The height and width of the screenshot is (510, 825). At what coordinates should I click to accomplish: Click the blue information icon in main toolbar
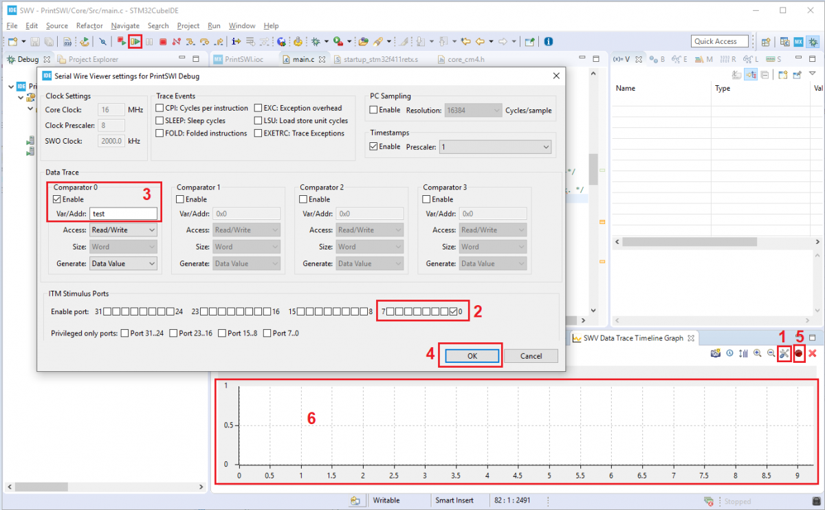[x=548, y=42]
